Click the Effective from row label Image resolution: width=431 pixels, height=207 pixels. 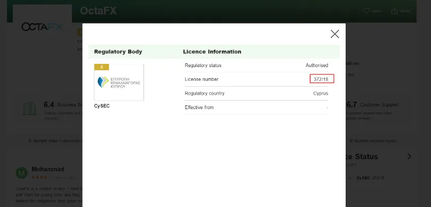tap(199, 107)
